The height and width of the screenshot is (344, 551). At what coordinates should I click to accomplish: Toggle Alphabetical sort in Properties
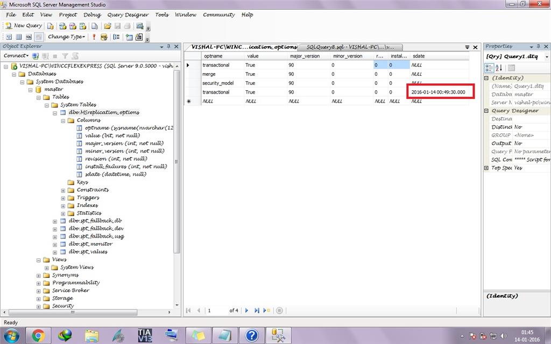click(x=499, y=68)
